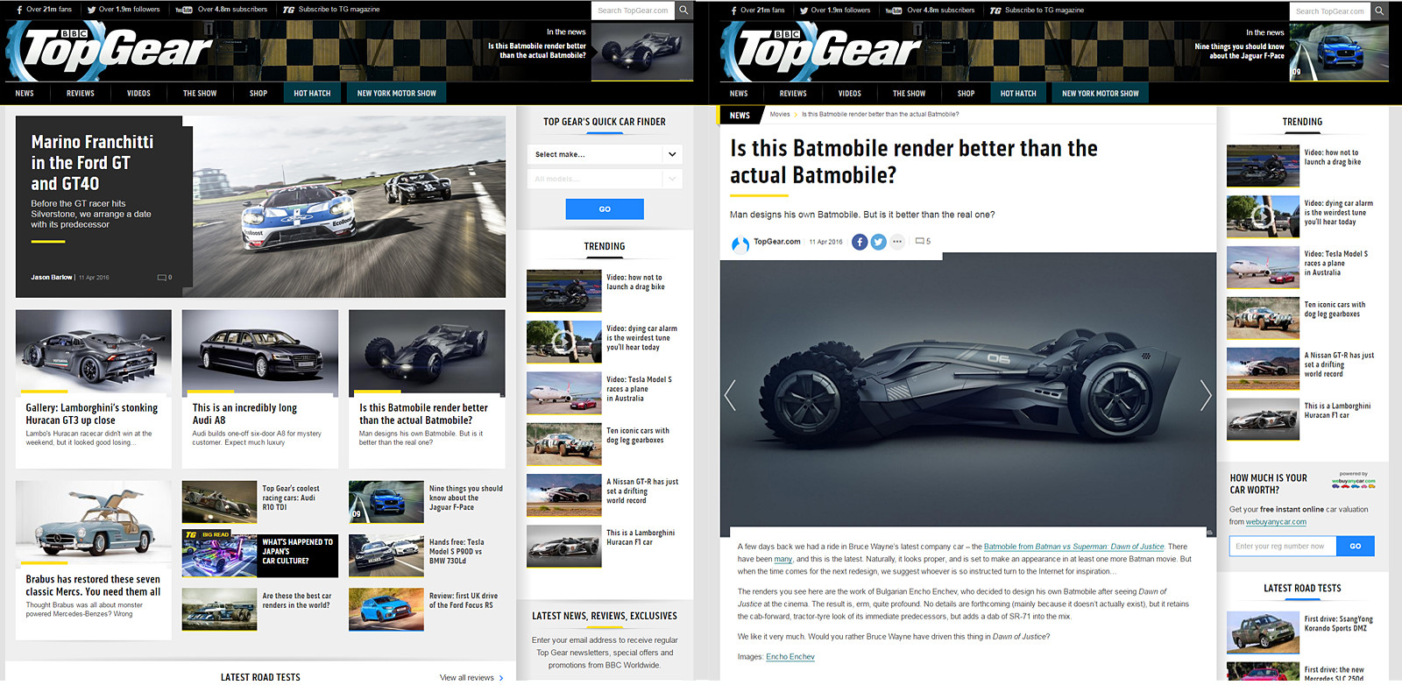Click 'Subscribe to TG magazine' in right page
This screenshot has width=1402, height=685.
click(1037, 10)
